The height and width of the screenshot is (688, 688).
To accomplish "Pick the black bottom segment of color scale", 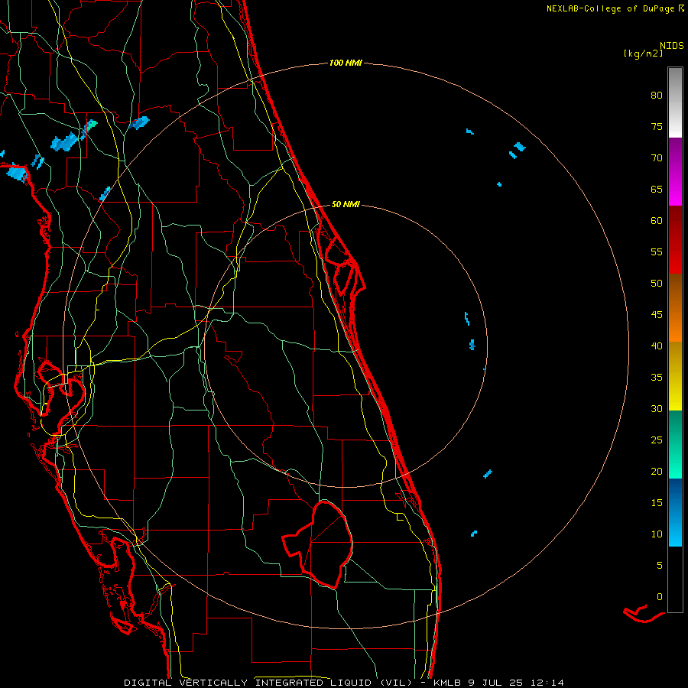I will pos(675,579).
